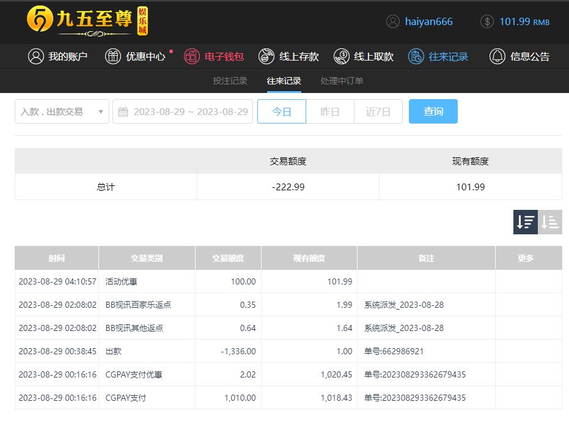Click the user avatar icon beside haiyan666
Screen dimensions: 569x424
coord(393,21)
